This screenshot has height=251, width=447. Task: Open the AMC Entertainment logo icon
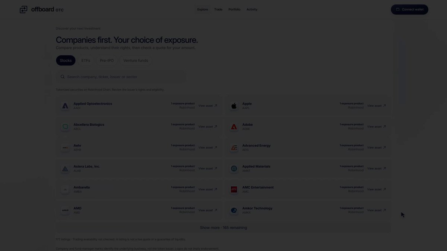click(x=234, y=190)
